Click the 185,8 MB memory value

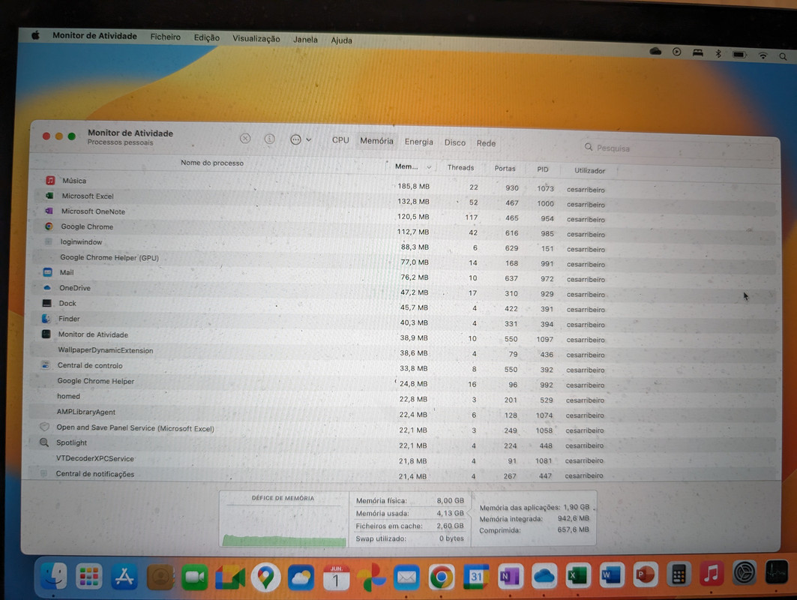(413, 186)
